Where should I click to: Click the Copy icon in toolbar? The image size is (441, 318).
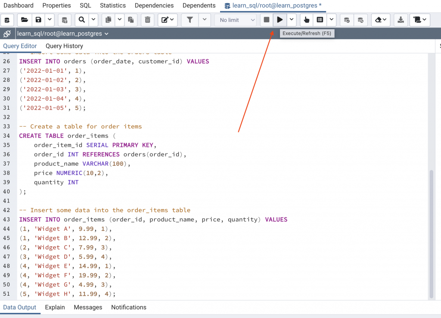click(x=108, y=20)
